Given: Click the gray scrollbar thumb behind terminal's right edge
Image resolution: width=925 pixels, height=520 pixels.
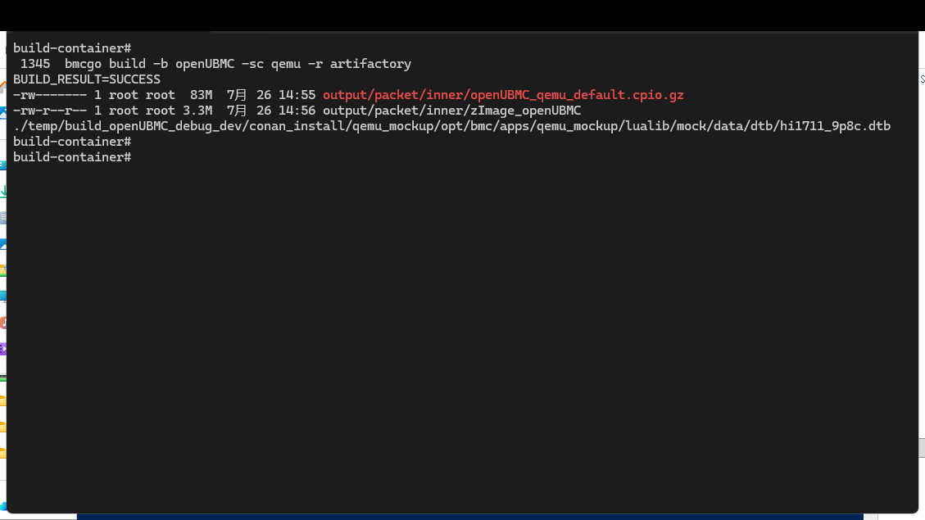Looking at the screenshot, I should coord(922,447).
